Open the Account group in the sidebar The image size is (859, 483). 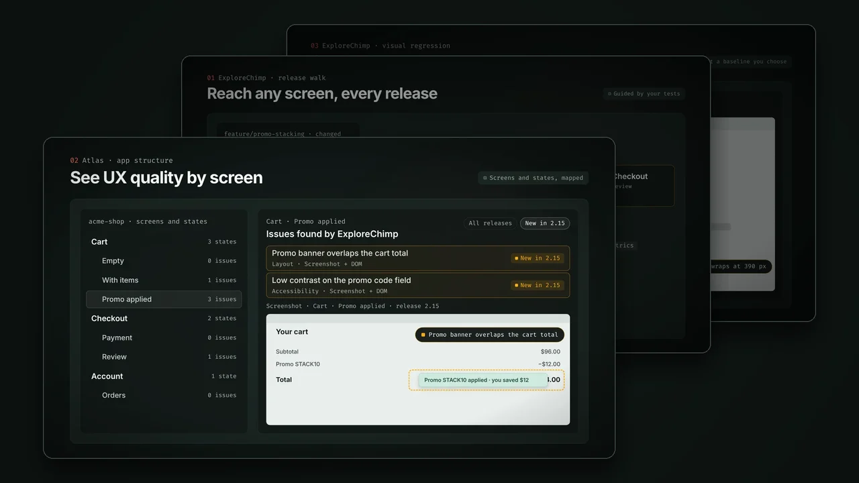(x=164, y=376)
